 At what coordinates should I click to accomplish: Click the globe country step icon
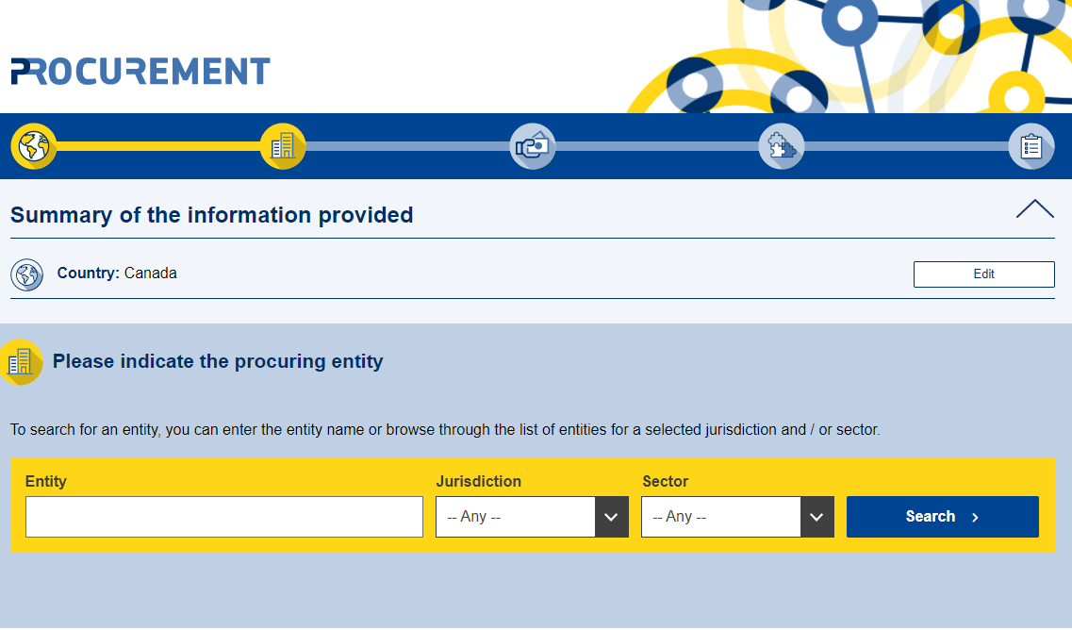(34, 146)
